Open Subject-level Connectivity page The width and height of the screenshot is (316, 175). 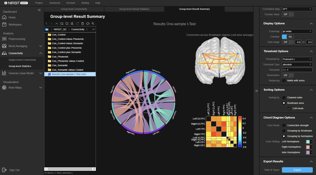coord(22,60)
